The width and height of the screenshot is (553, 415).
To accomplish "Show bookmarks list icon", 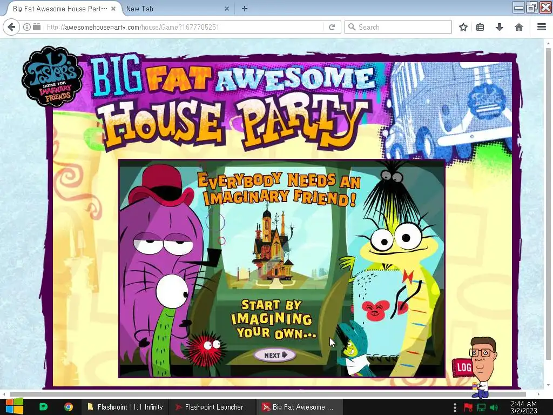I will (x=480, y=27).
